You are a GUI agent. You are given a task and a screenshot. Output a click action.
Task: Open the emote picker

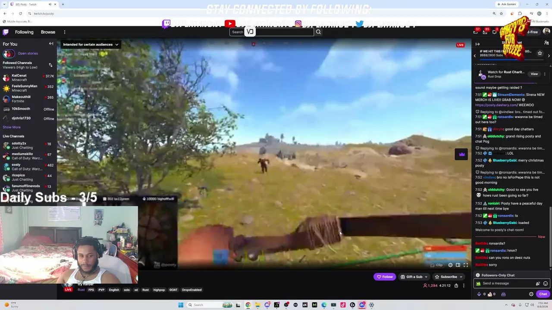tap(546, 284)
